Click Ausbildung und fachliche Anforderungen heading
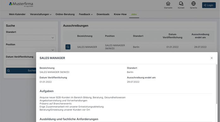 [69, 119]
